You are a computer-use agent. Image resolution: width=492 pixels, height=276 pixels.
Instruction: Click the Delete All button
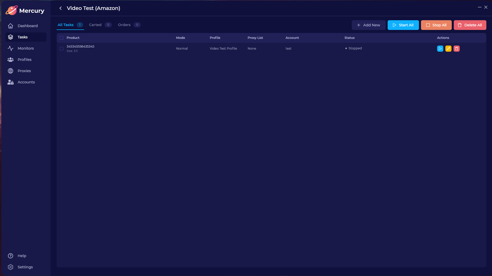[x=470, y=25]
